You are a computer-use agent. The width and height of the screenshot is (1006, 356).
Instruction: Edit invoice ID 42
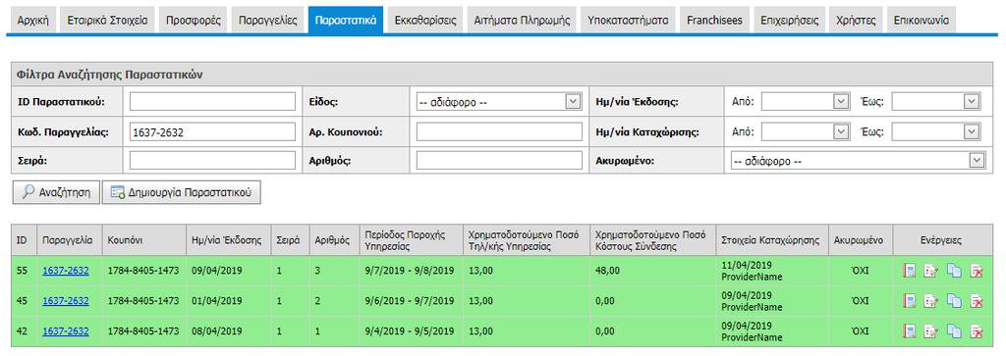pyautogui.click(x=930, y=331)
